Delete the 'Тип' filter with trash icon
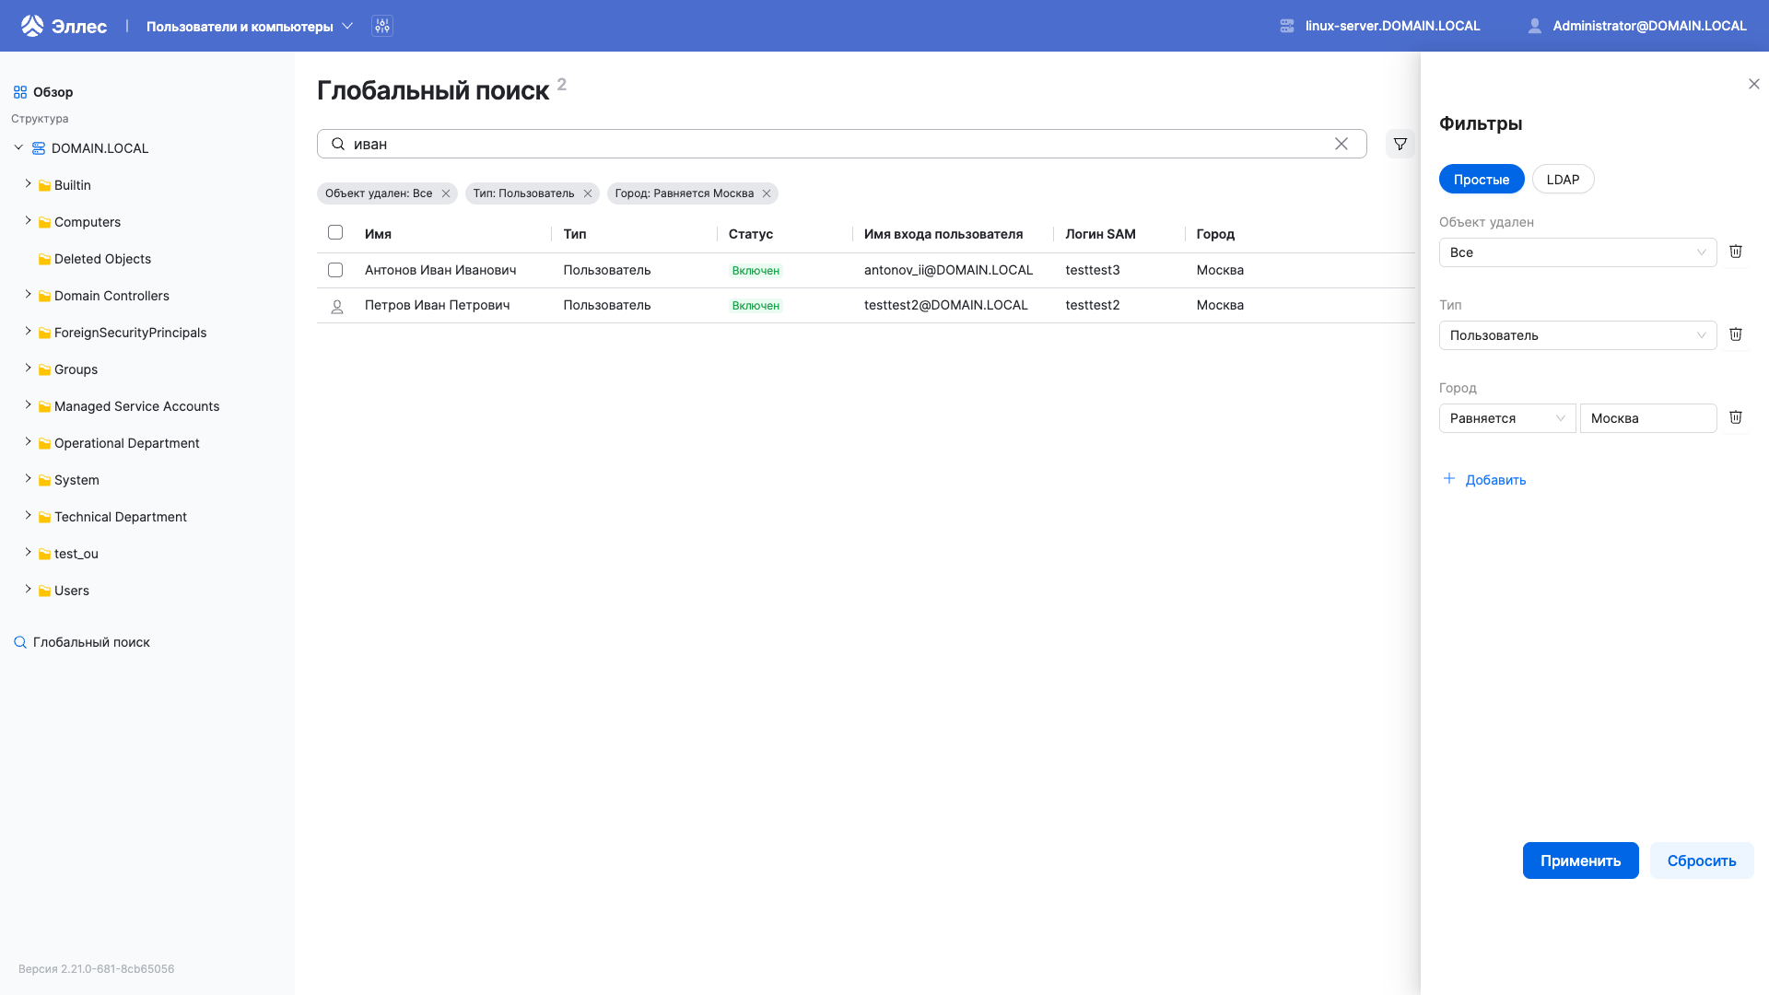Viewport: 1769px width, 995px height. tap(1736, 334)
